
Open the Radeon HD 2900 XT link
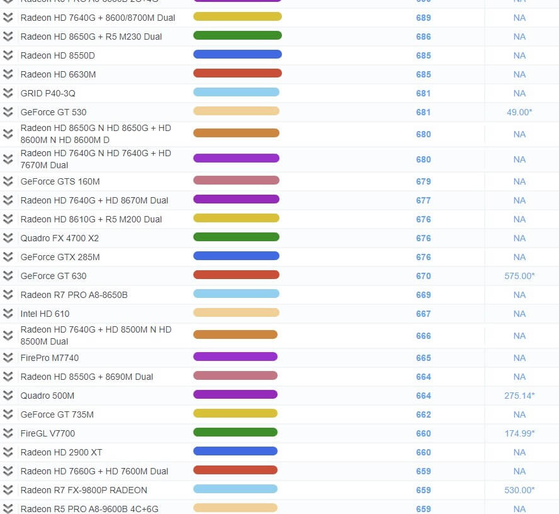click(x=61, y=453)
